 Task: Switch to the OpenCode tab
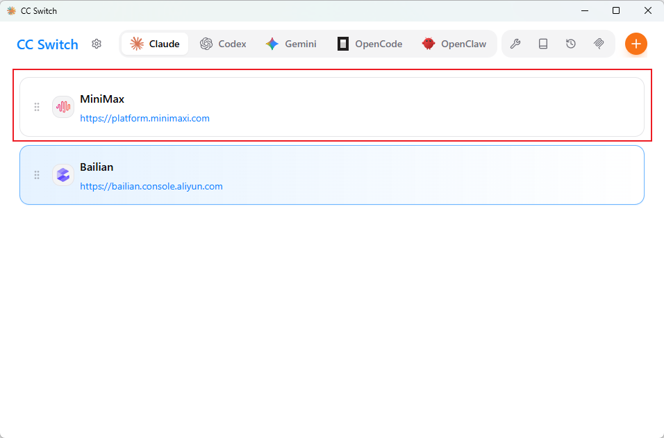tap(370, 44)
